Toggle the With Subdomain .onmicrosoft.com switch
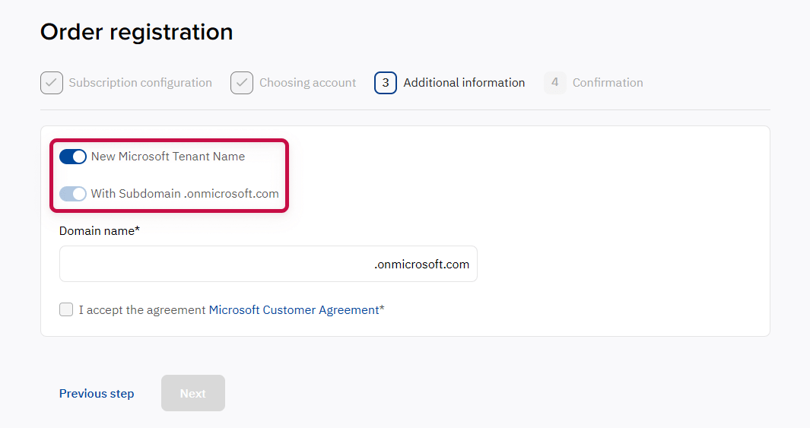This screenshot has height=428, width=810. [73, 194]
